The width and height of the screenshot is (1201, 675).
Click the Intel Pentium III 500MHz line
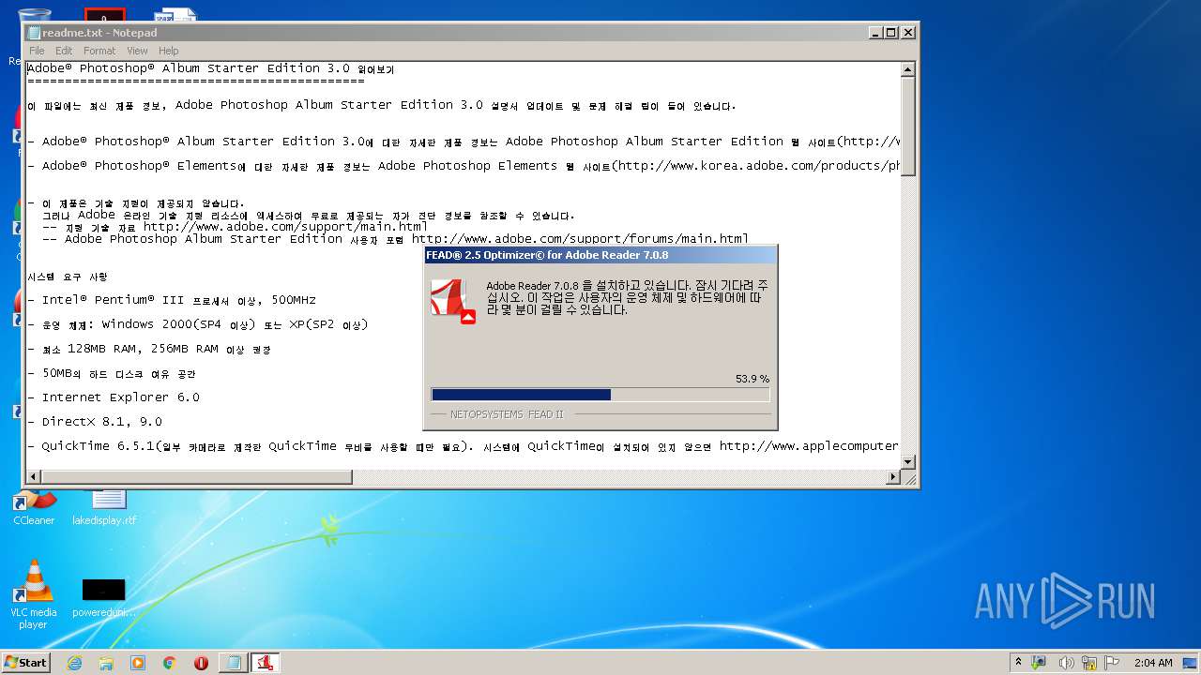click(x=172, y=300)
